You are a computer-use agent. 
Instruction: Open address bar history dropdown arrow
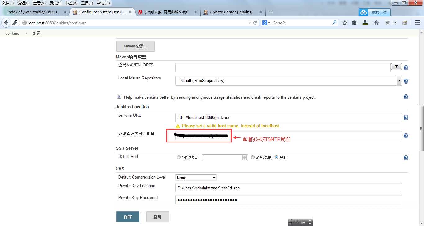point(250,23)
